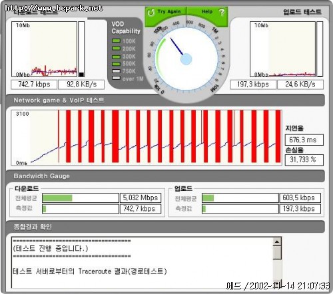Click the scroll up arrow in results box

click(x=277, y=241)
